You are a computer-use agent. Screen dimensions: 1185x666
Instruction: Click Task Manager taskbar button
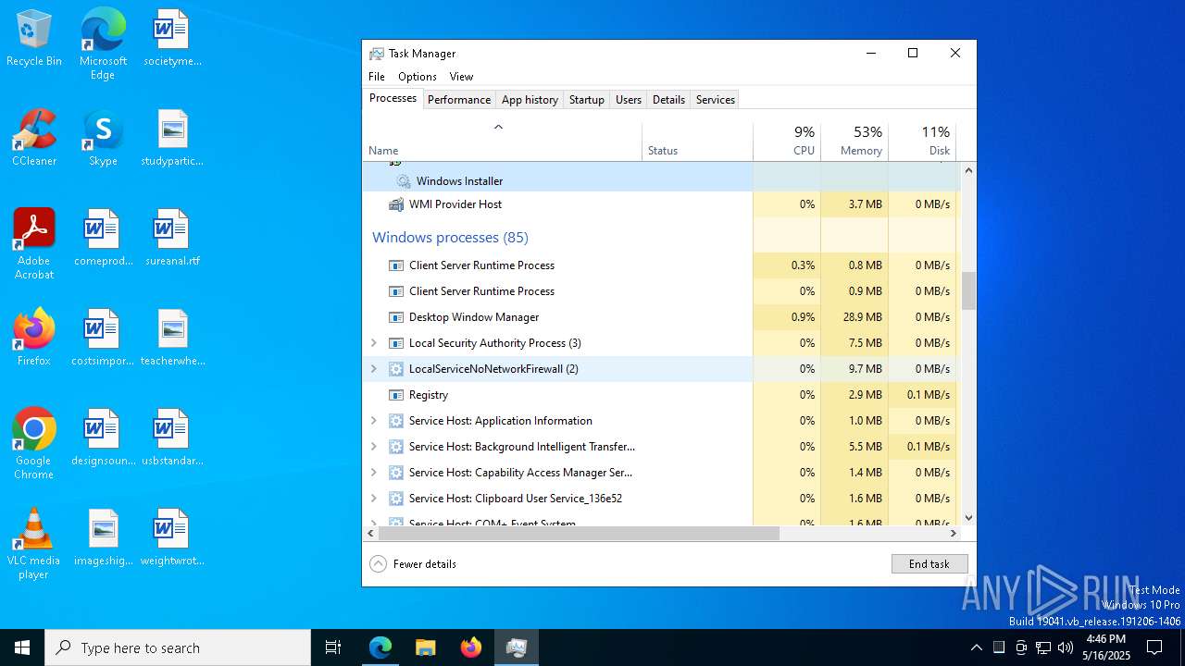pyautogui.click(x=517, y=647)
